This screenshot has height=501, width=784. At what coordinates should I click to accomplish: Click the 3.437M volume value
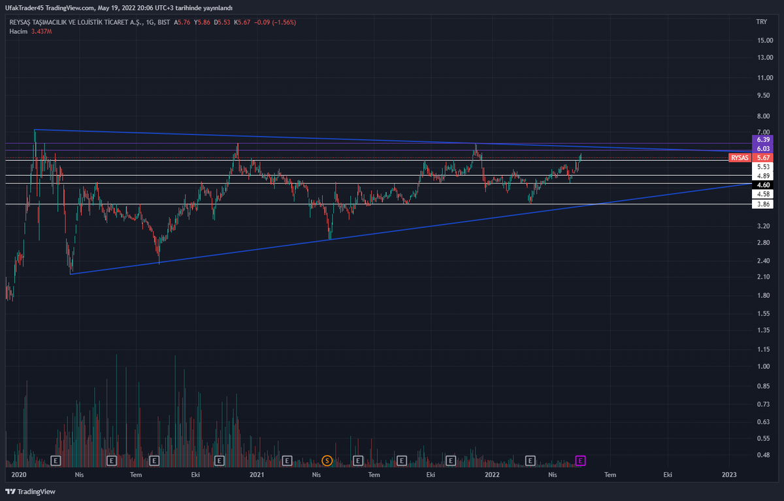click(x=43, y=31)
